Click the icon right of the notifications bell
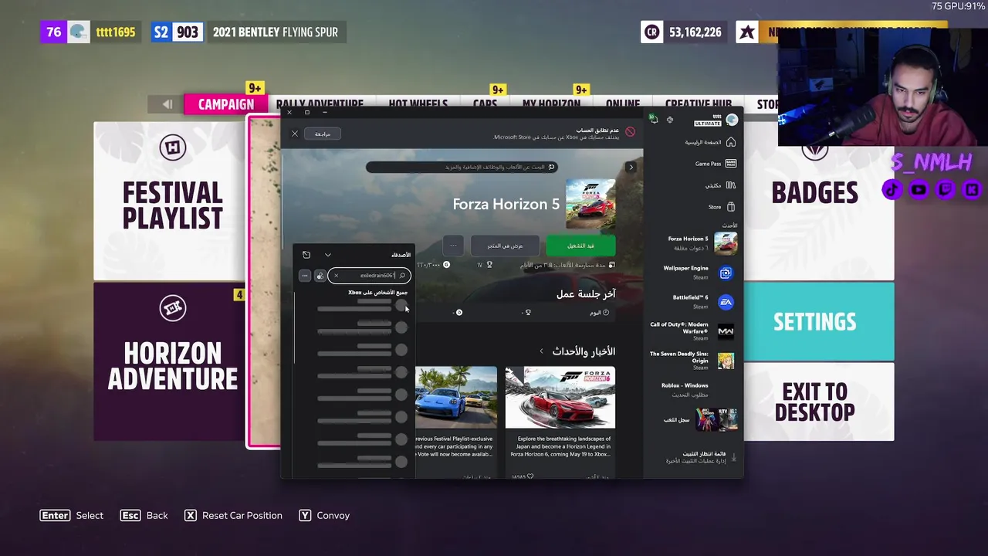 [x=670, y=120]
